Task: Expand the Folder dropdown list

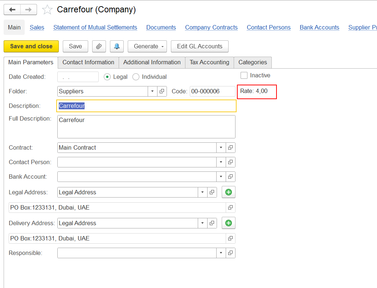Action: [x=152, y=91]
